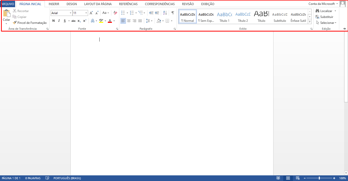348x181 pixels.
Task: Open the Aa change case dropdown
Action: [106, 13]
